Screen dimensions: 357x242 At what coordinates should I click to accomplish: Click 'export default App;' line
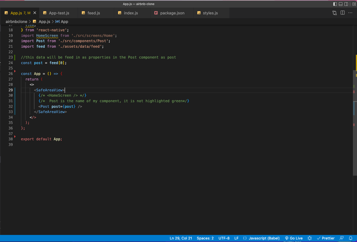[41, 139]
